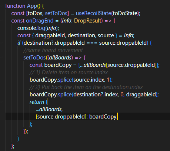Image resolution: width=170 pixels, height=151 pixels.
Task: Click the highlighted opening brace after return
Action: (47, 102)
